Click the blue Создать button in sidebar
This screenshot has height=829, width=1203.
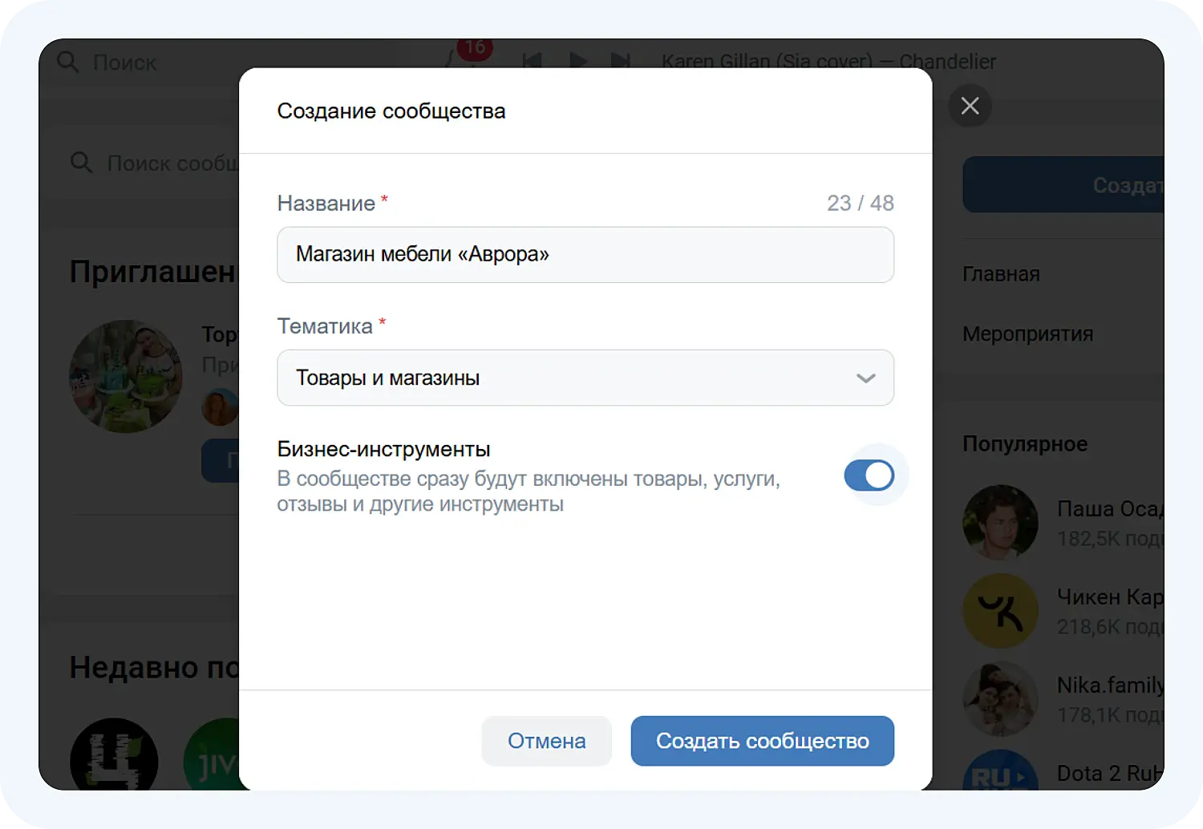(x=1063, y=184)
